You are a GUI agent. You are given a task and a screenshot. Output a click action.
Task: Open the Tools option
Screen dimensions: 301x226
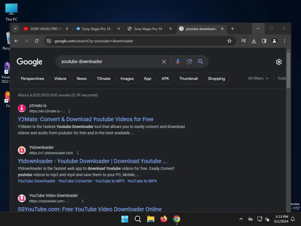coord(281,78)
